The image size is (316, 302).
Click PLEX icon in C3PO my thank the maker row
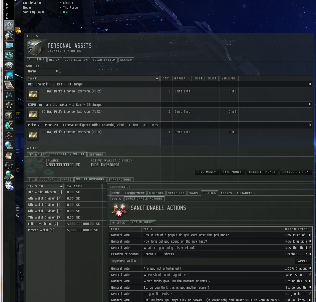point(33,114)
